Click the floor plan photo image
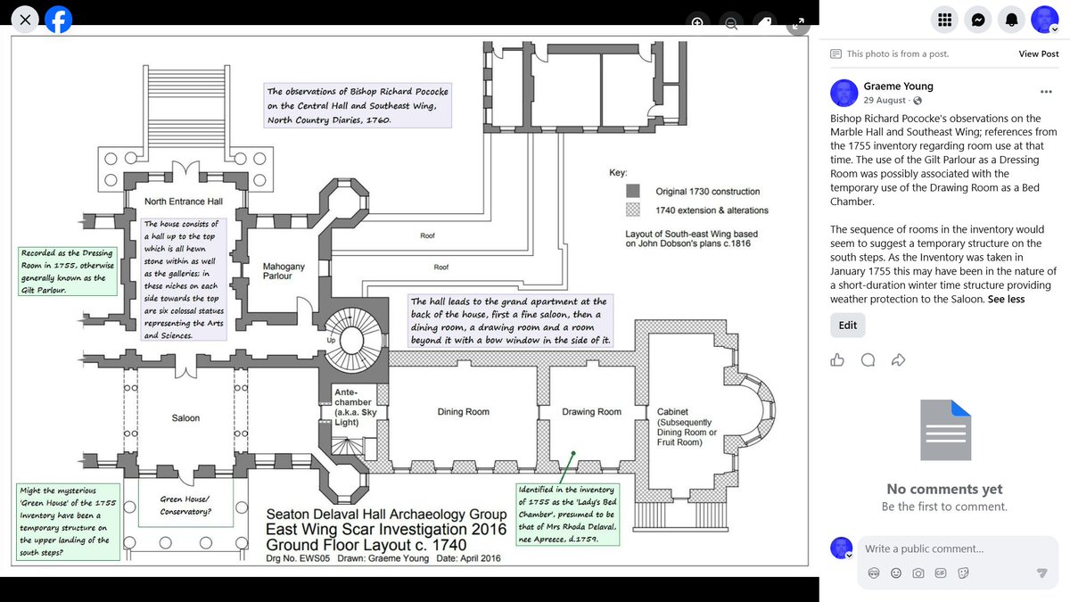 [409, 300]
